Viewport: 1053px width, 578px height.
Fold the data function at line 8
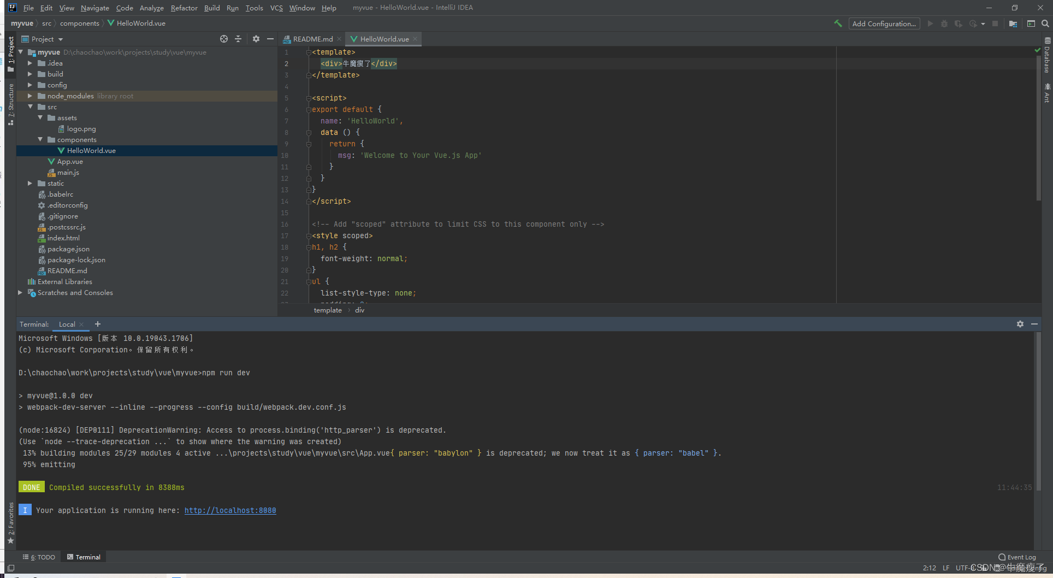click(309, 133)
